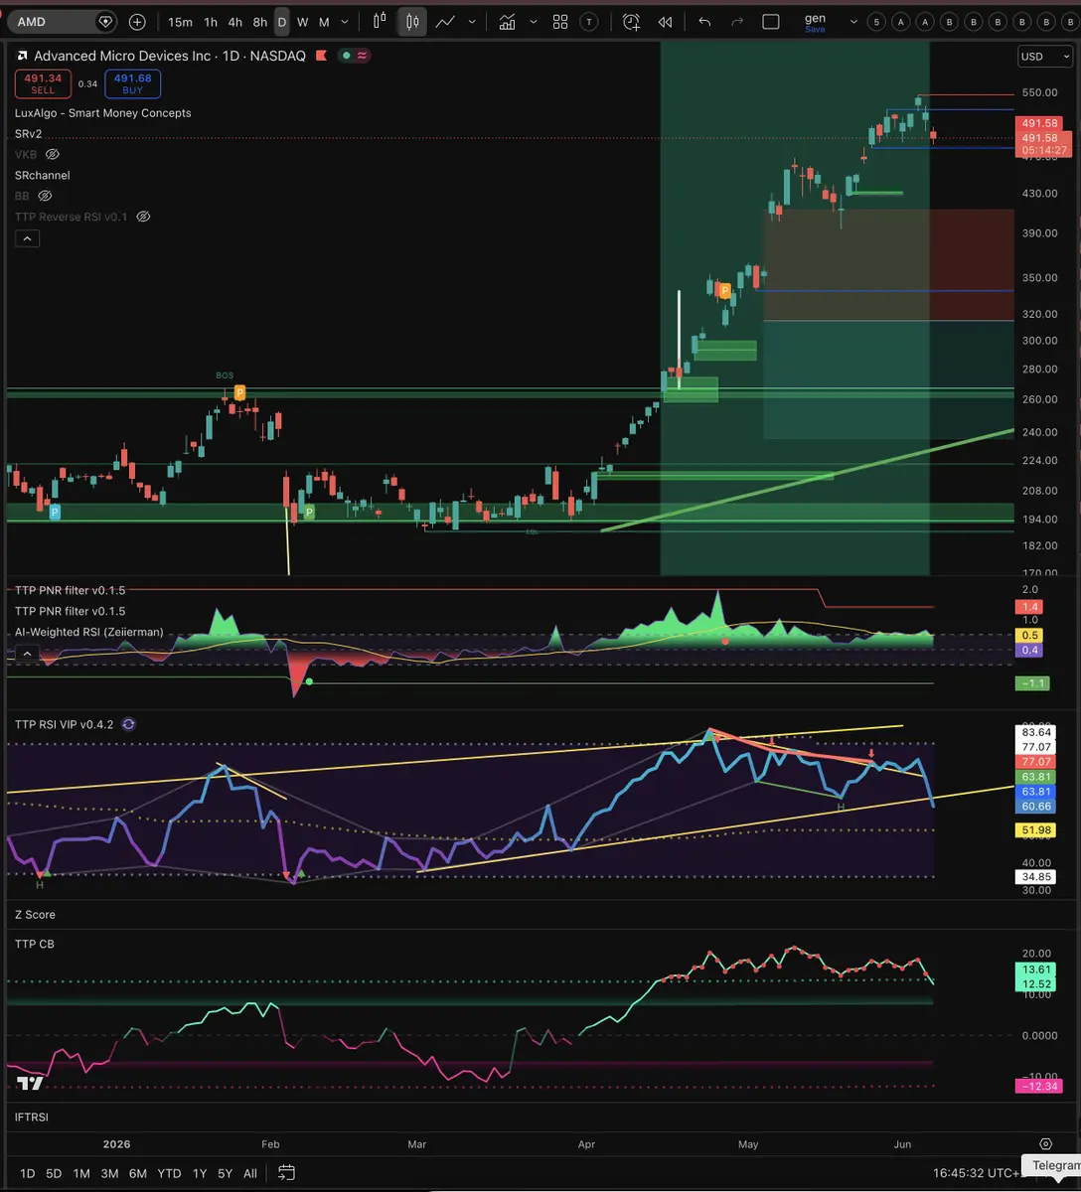The height and width of the screenshot is (1192, 1081).
Task: Set date range to 3M
Action: 109,1173
